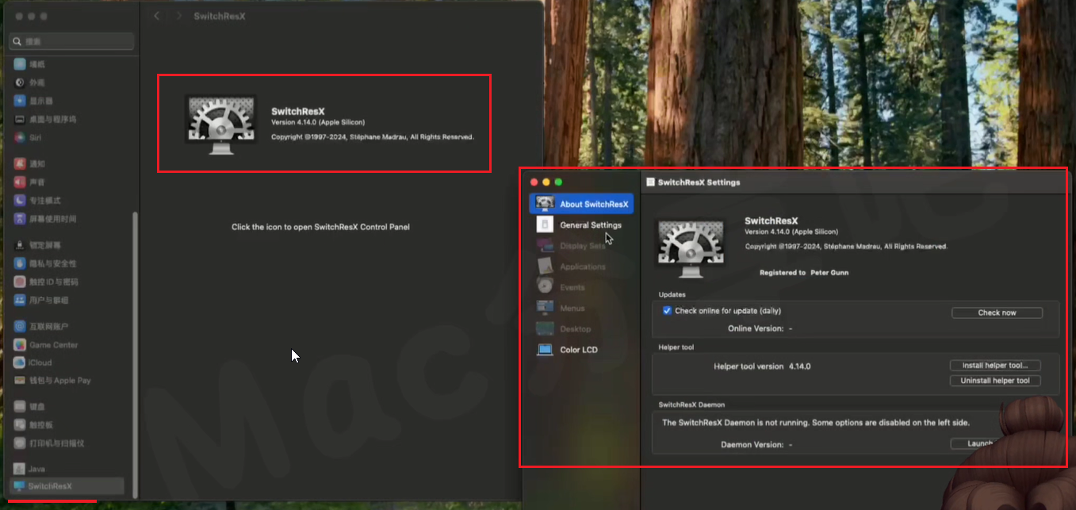The image size is (1076, 510).
Task: Click the document icon beside SwitchResX Settings title
Action: [650, 182]
